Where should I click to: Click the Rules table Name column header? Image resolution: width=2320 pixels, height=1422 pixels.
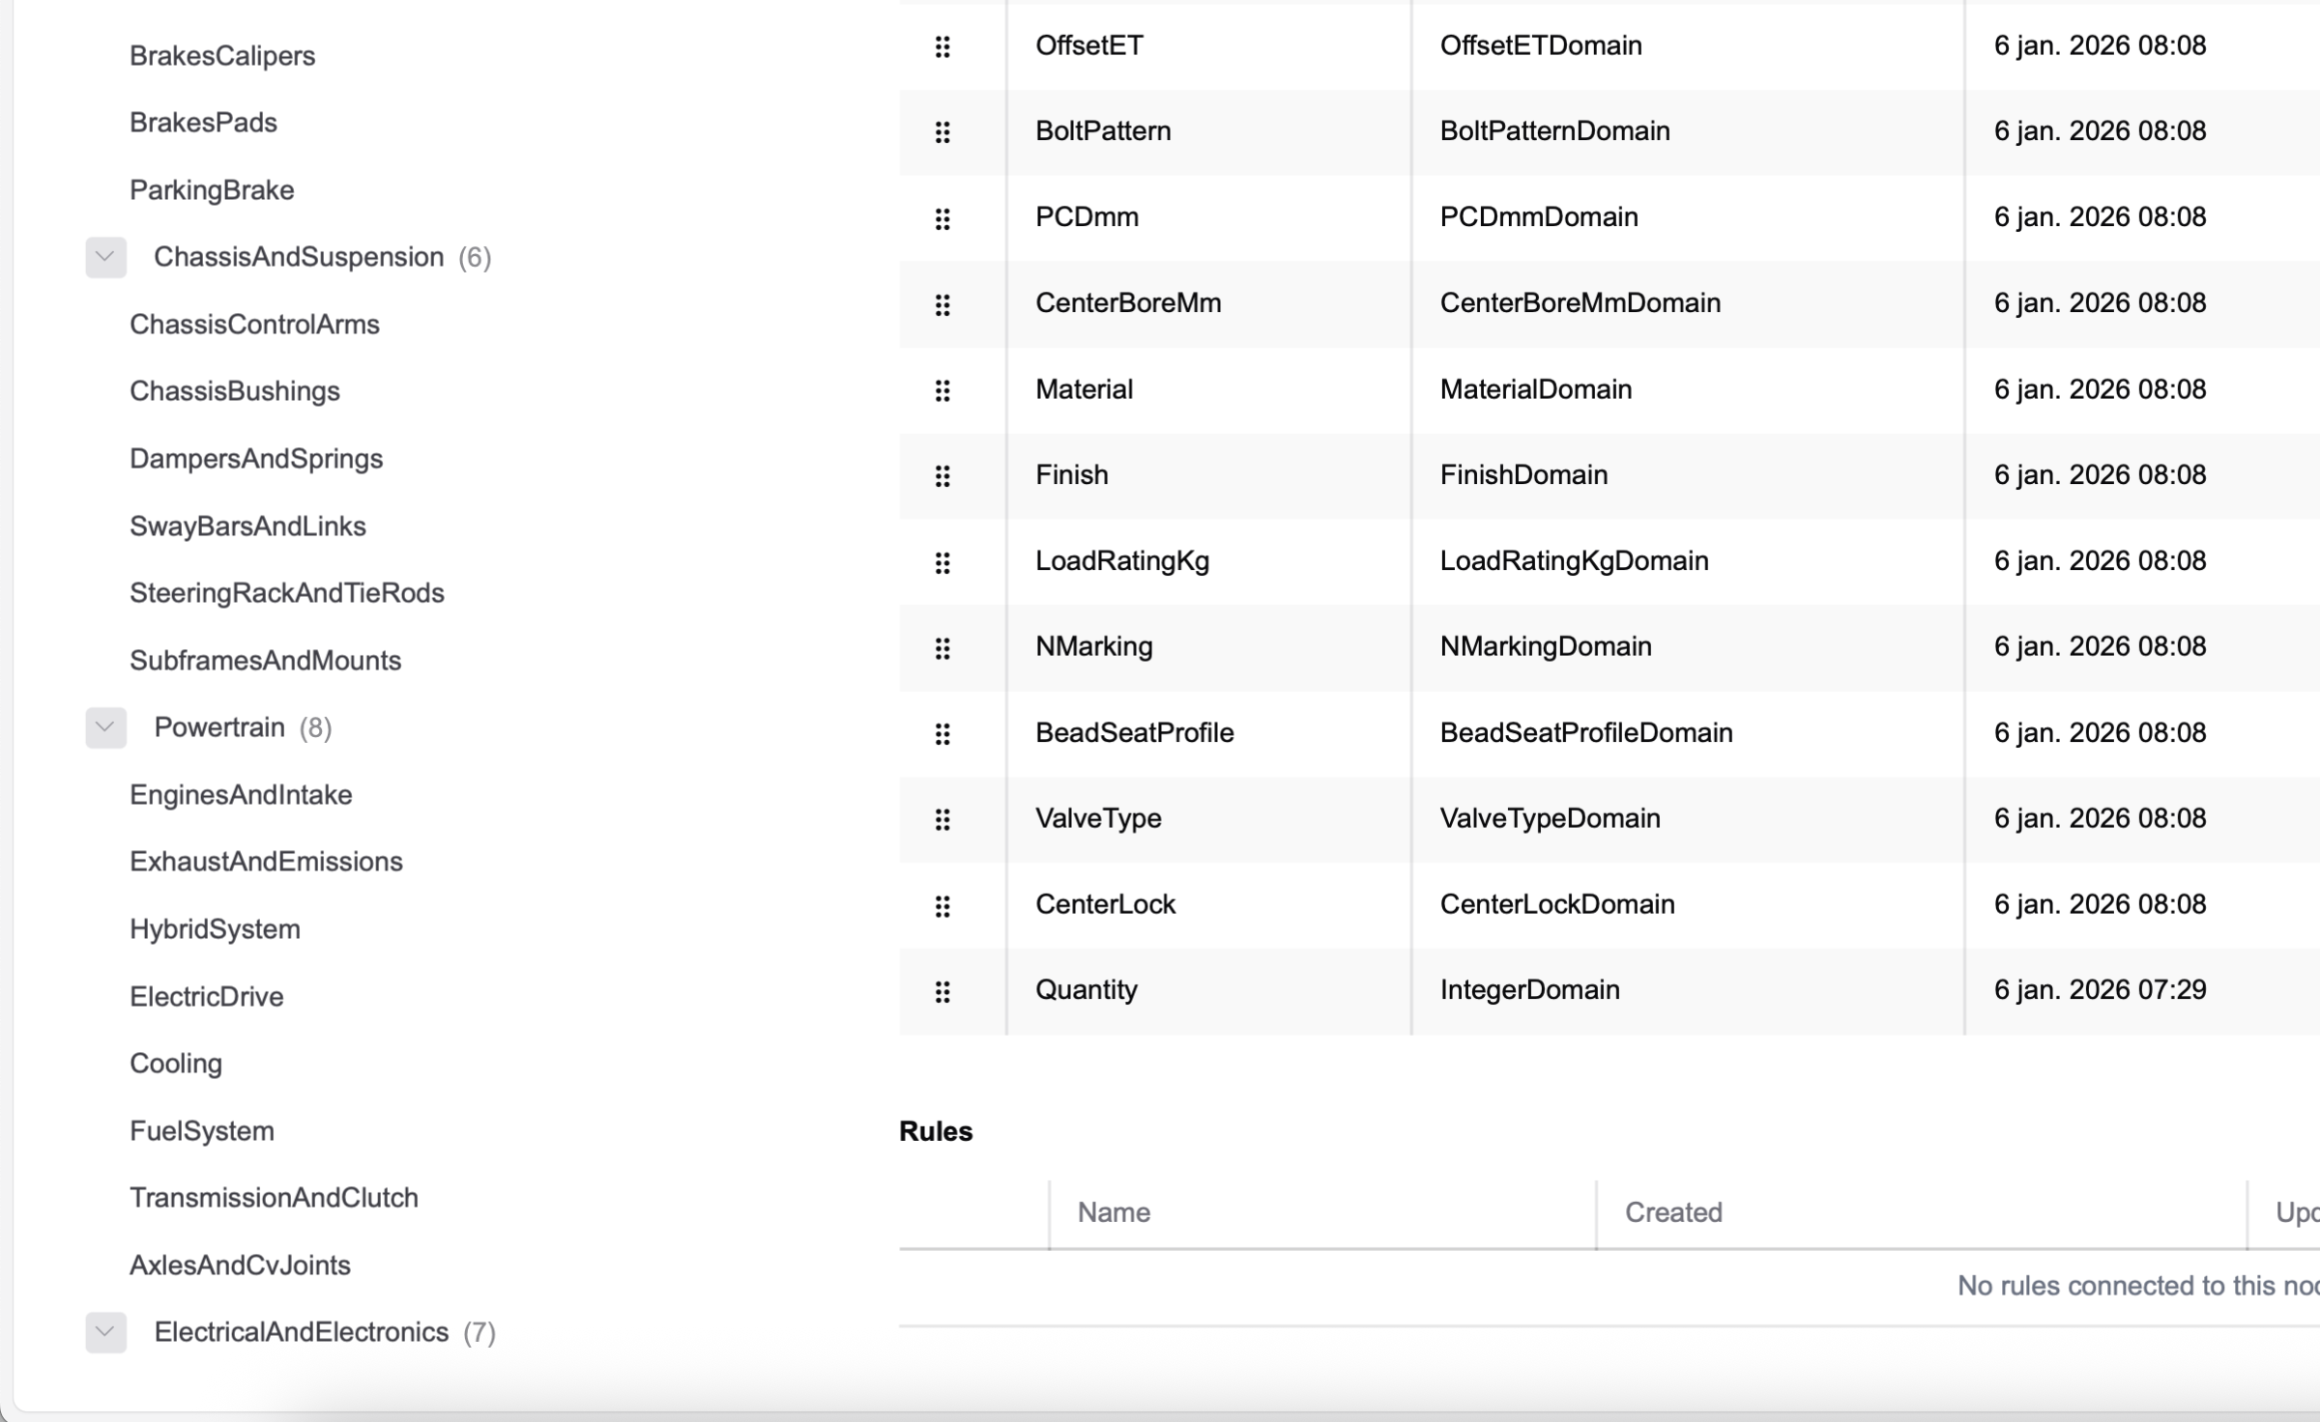1114,1212
